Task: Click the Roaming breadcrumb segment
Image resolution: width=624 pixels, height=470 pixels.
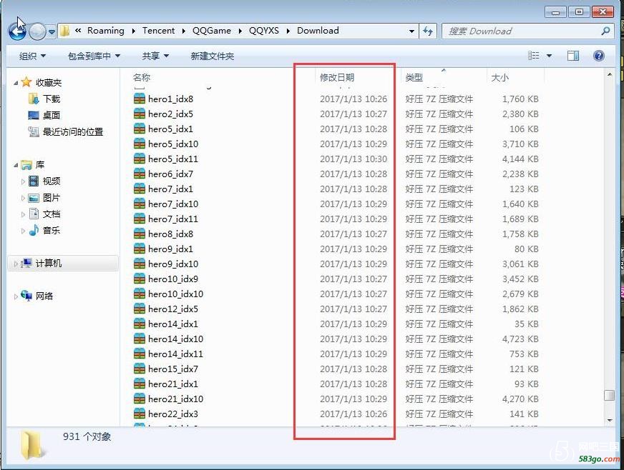Action: click(x=105, y=31)
